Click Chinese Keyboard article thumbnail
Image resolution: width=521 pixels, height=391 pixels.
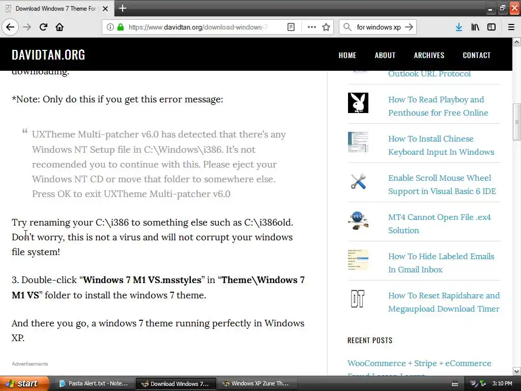[x=358, y=142]
